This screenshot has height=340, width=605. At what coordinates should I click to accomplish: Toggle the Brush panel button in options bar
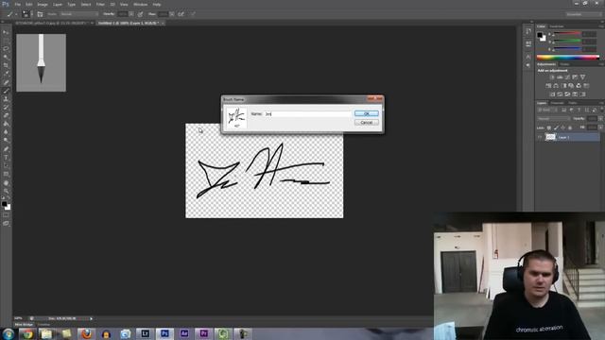(x=40, y=14)
